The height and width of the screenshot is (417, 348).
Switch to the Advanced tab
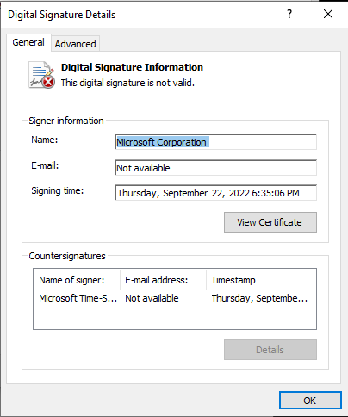pyautogui.click(x=75, y=44)
